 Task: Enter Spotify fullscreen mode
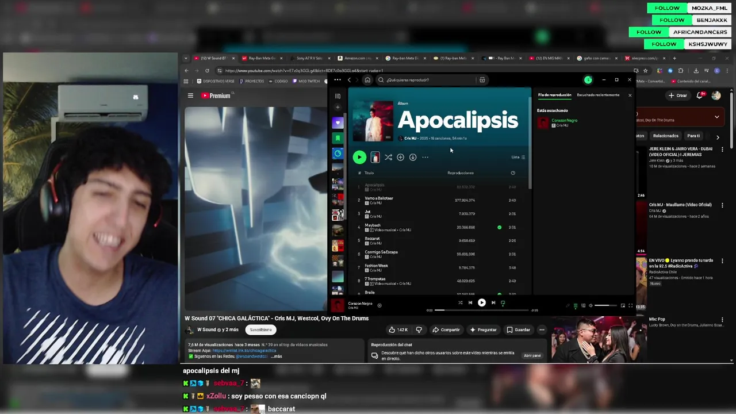[630, 306]
